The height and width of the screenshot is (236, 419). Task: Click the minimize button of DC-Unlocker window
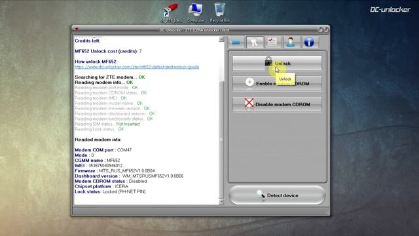320,29
